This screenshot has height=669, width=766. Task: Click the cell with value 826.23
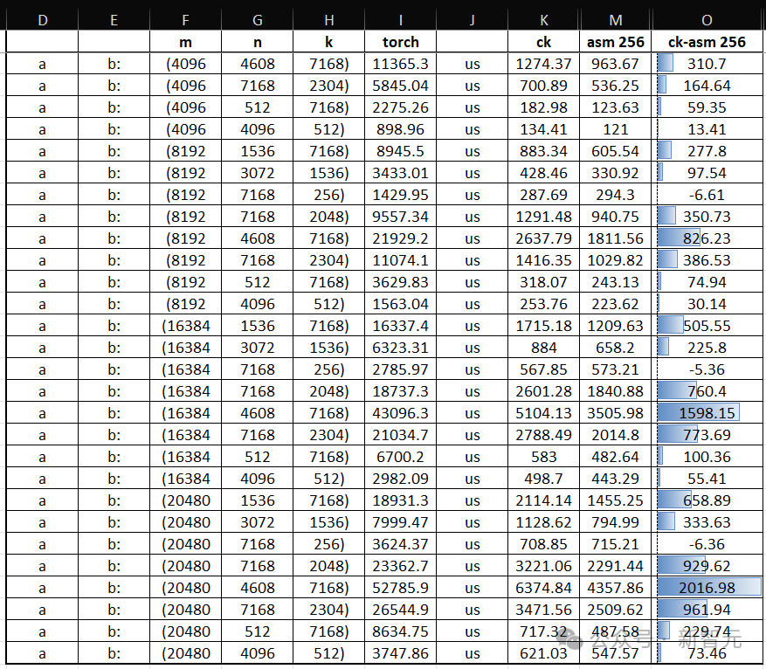[x=707, y=238]
